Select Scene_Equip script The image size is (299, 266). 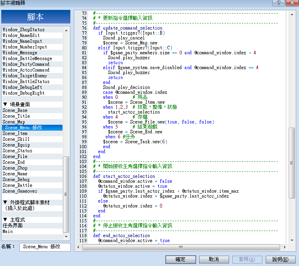(x=32, y=145)
